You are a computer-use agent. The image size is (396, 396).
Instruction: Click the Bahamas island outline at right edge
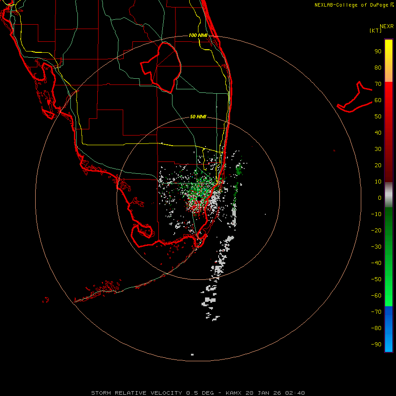point(354,97)
